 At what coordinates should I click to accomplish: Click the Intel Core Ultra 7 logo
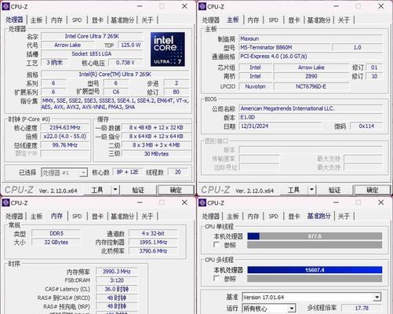[x=168, y=49]
